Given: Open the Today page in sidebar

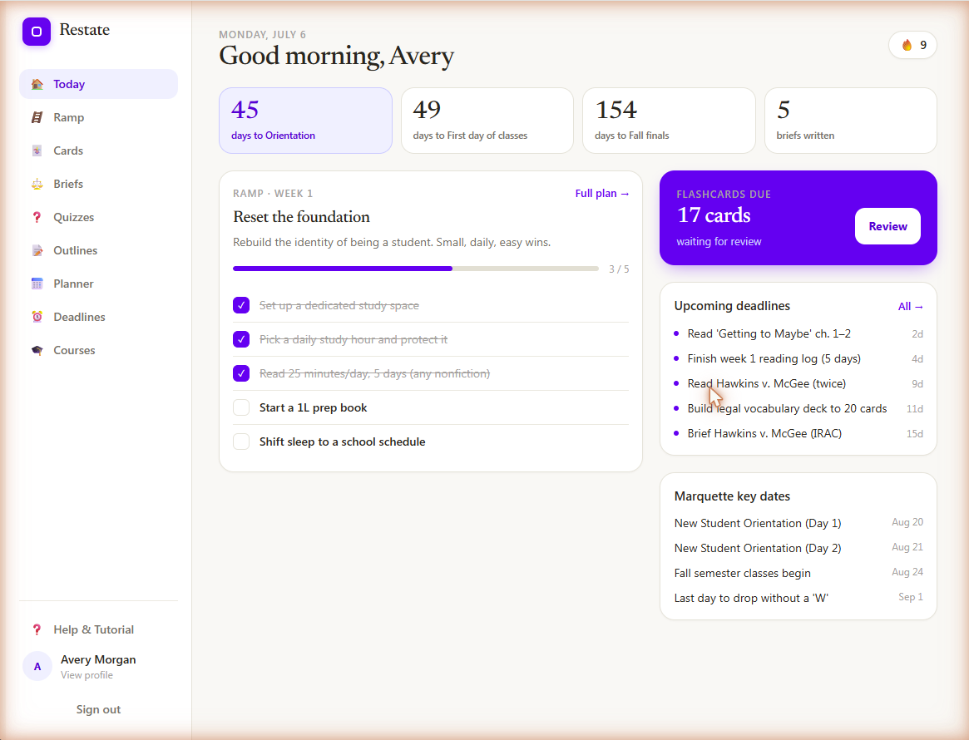Looking at the screenshot, I should 98,84.
